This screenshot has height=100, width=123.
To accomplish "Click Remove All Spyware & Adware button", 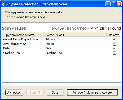I will 92,93.
